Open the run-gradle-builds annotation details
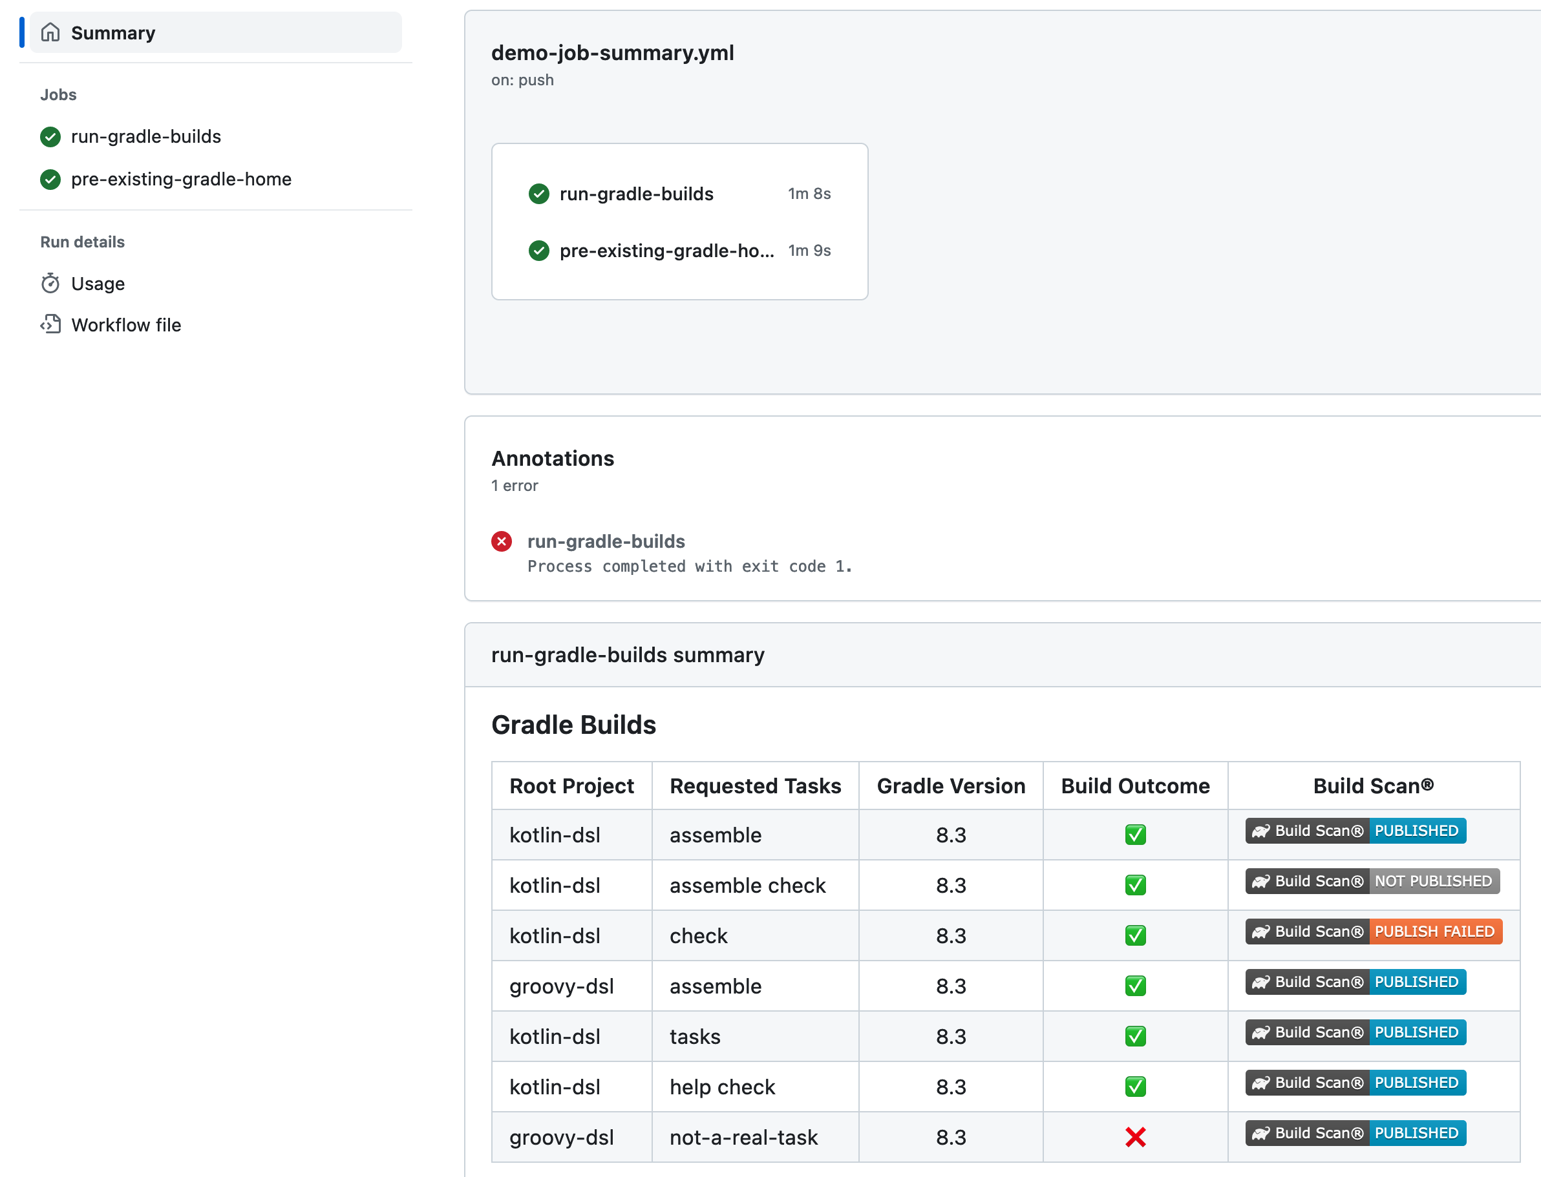 (x=606, y=541)
